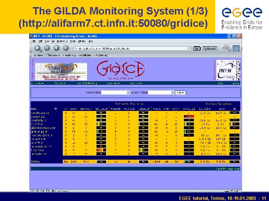Open the Window menu
Screen dimensions: 269x201
point(82,41)
